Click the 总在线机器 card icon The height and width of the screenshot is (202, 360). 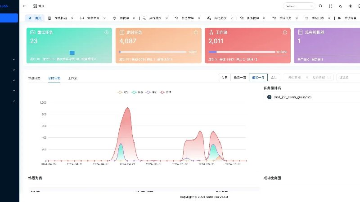300,32
